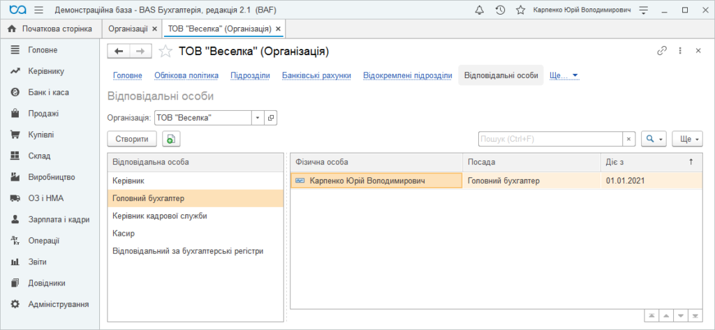Open the history clock icon
Image resolution: width=715 pixels, height=330 pixels.
point(500,10)
